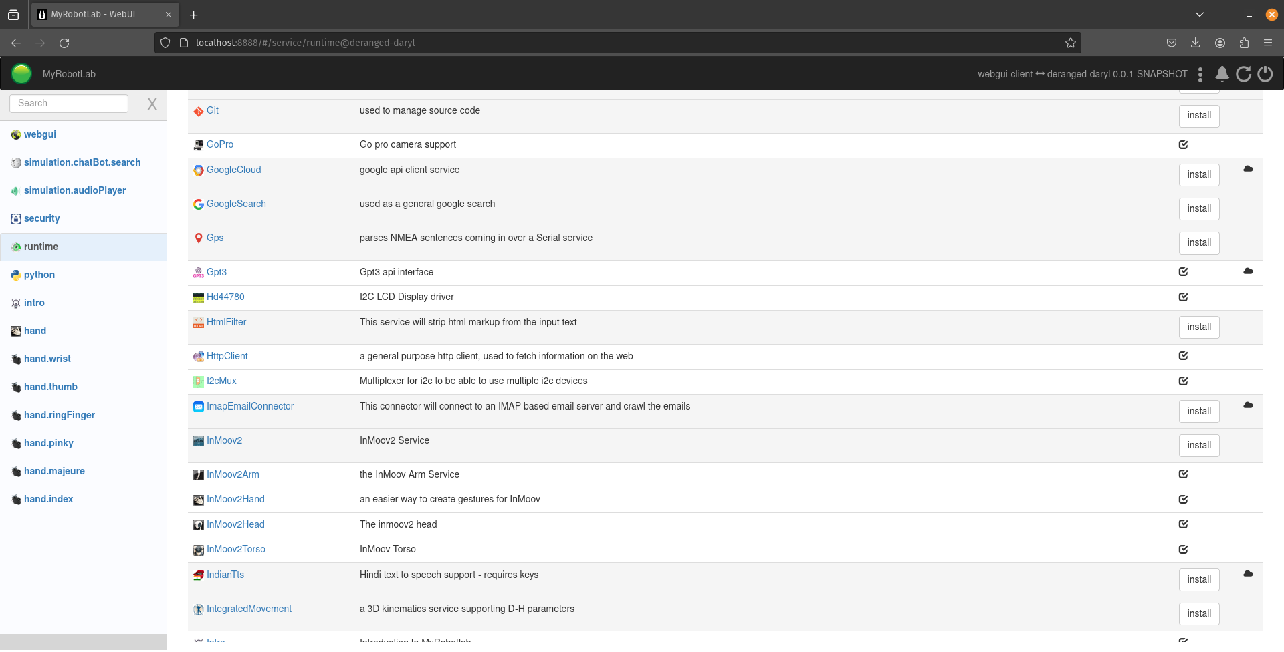Click the GoPro camera icon
The image size is (1284, 652).
coord(199,146)
